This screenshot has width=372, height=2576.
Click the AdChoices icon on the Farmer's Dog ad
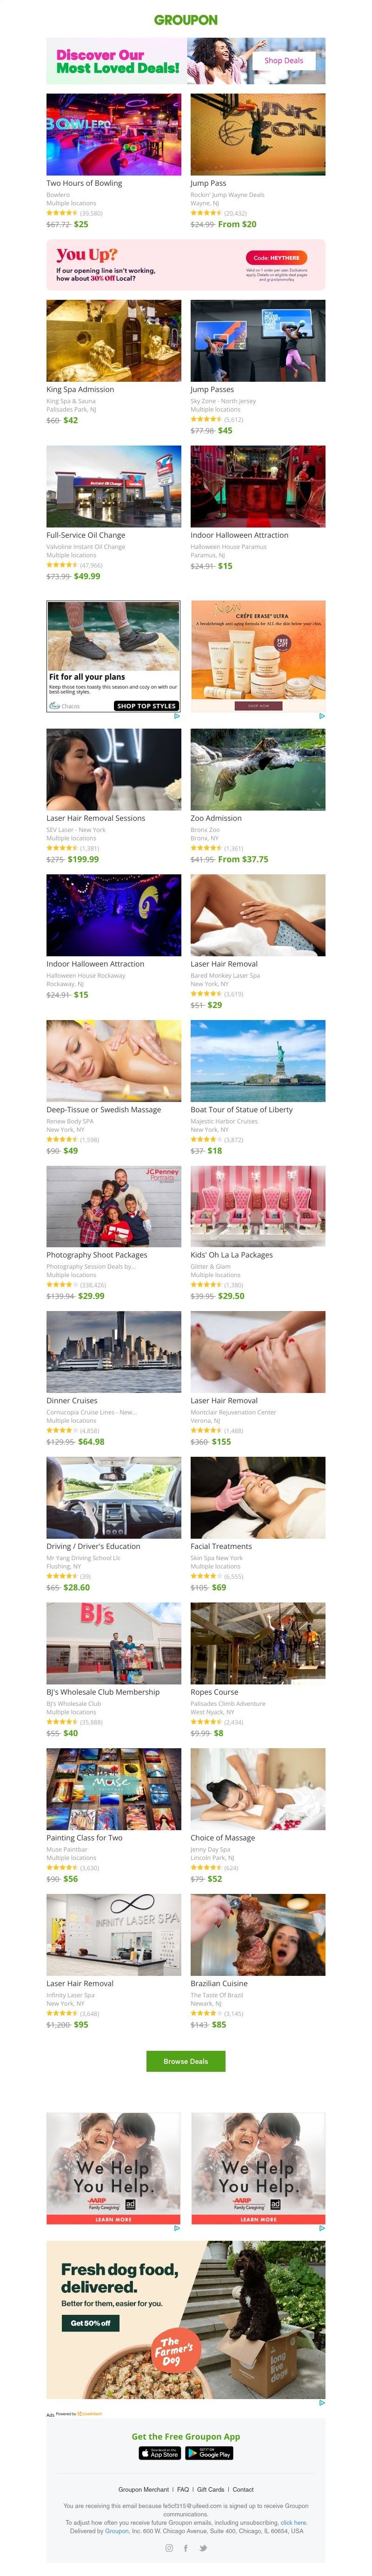pyautogui.click(x=321, y=2402)
